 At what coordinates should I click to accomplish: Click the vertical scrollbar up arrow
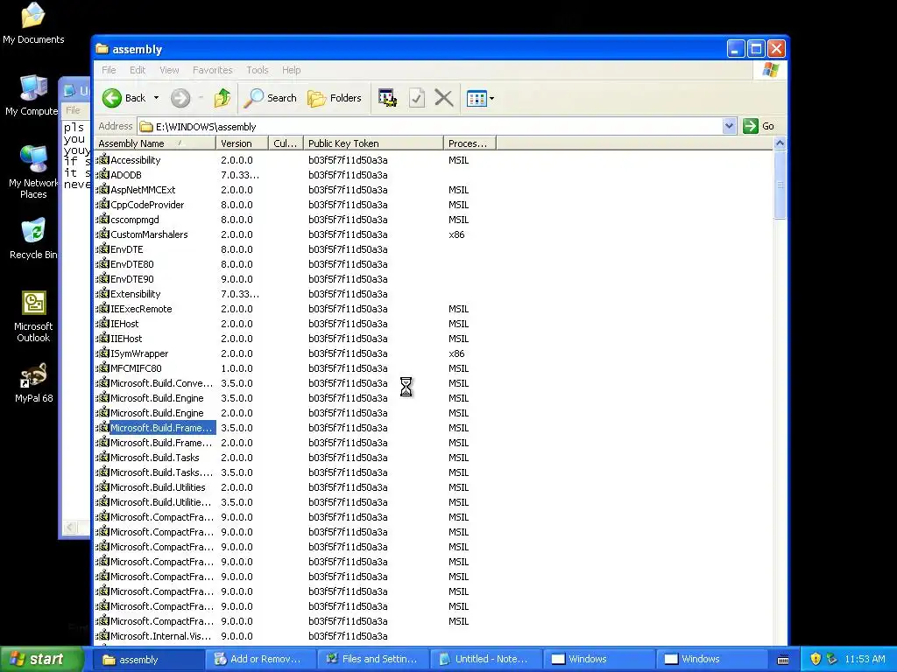pyautogui.click(x=780, y=143)
